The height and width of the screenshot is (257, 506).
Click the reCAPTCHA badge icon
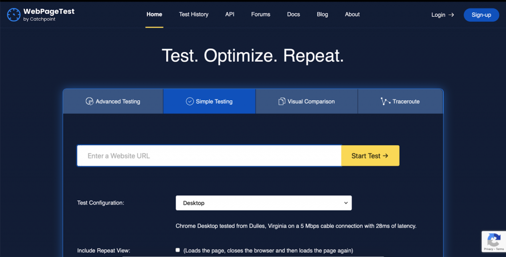(494, 240)
